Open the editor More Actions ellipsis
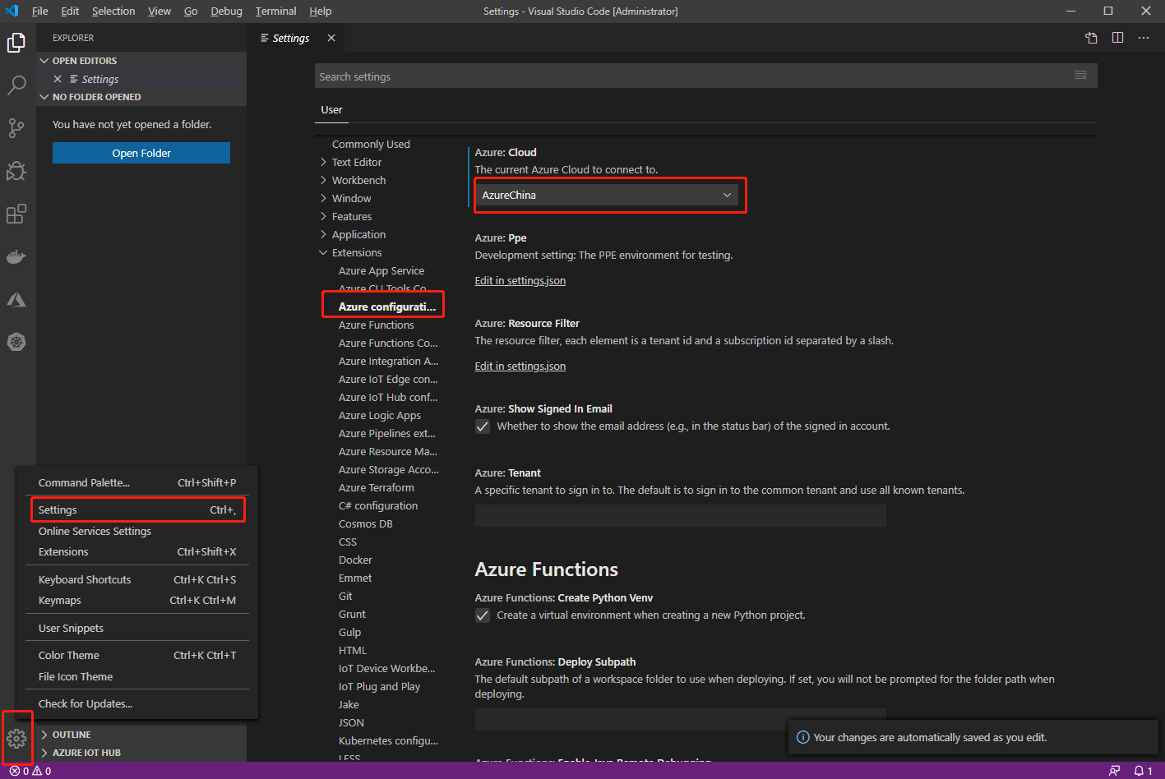This screenshot has width=1165, height=779. coord(1144,38)
